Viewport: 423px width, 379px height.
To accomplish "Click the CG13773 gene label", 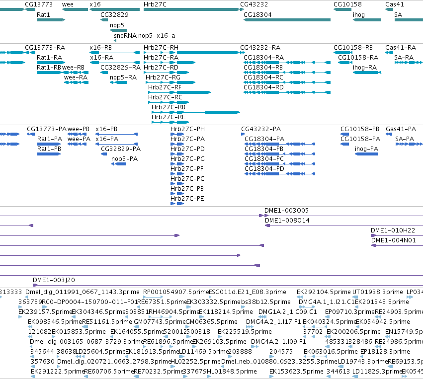I will (39, 4).
